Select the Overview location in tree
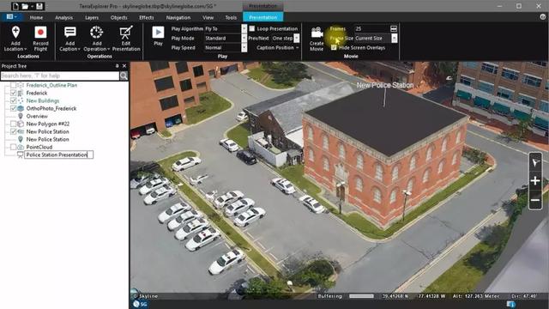 click(x=37, y=116)
